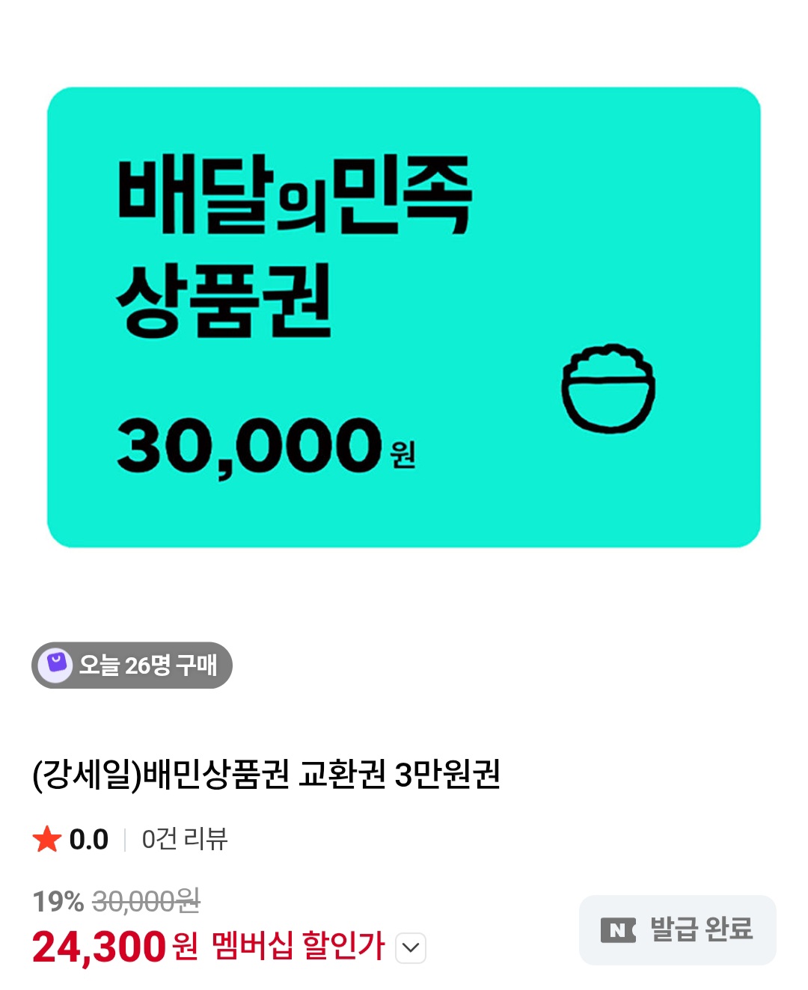Open the 배달의민족 상품권 product image
The height and width of the screenshot is (990, 808).
tap(404, 317)
